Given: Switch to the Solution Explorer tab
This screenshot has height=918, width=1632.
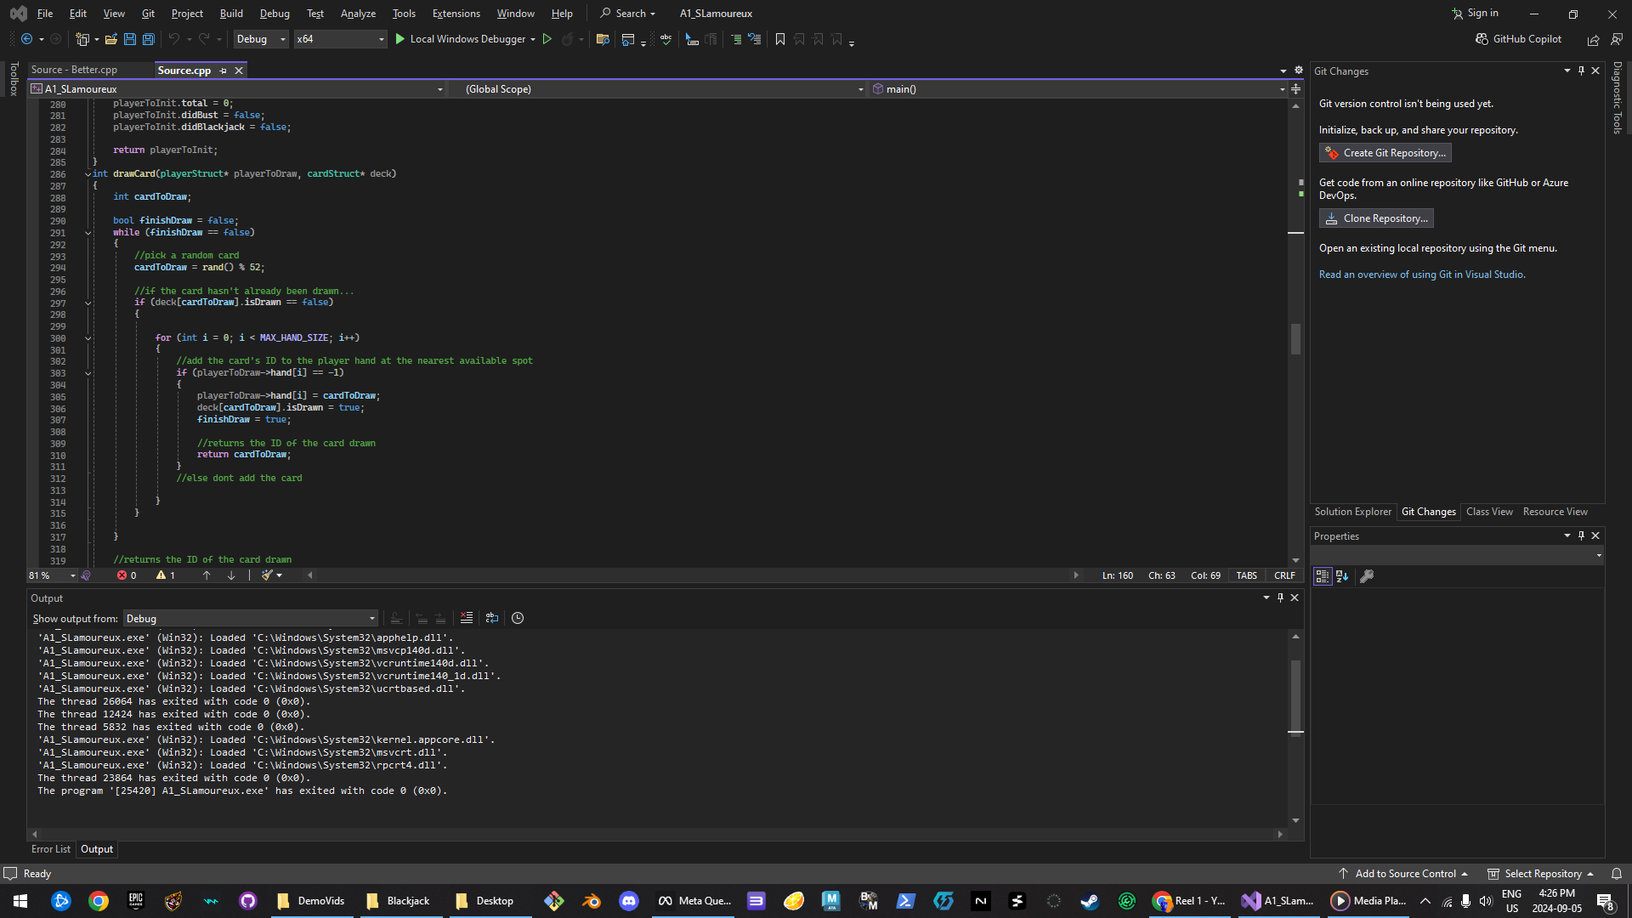Looking at the screenshot, I should click(x=1352, y=512).
